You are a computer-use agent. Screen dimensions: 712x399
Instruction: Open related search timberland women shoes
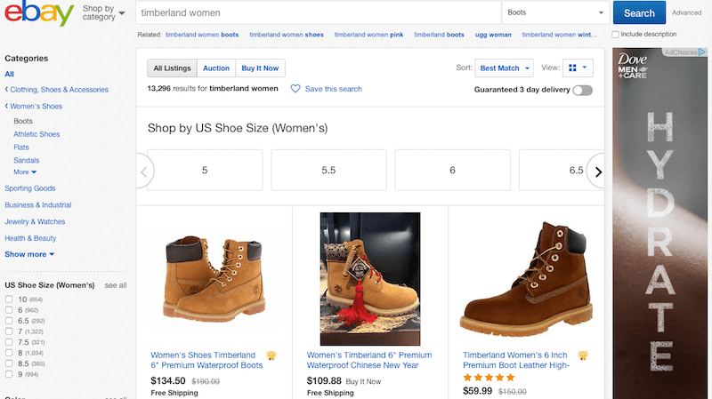tap(287, 35)
